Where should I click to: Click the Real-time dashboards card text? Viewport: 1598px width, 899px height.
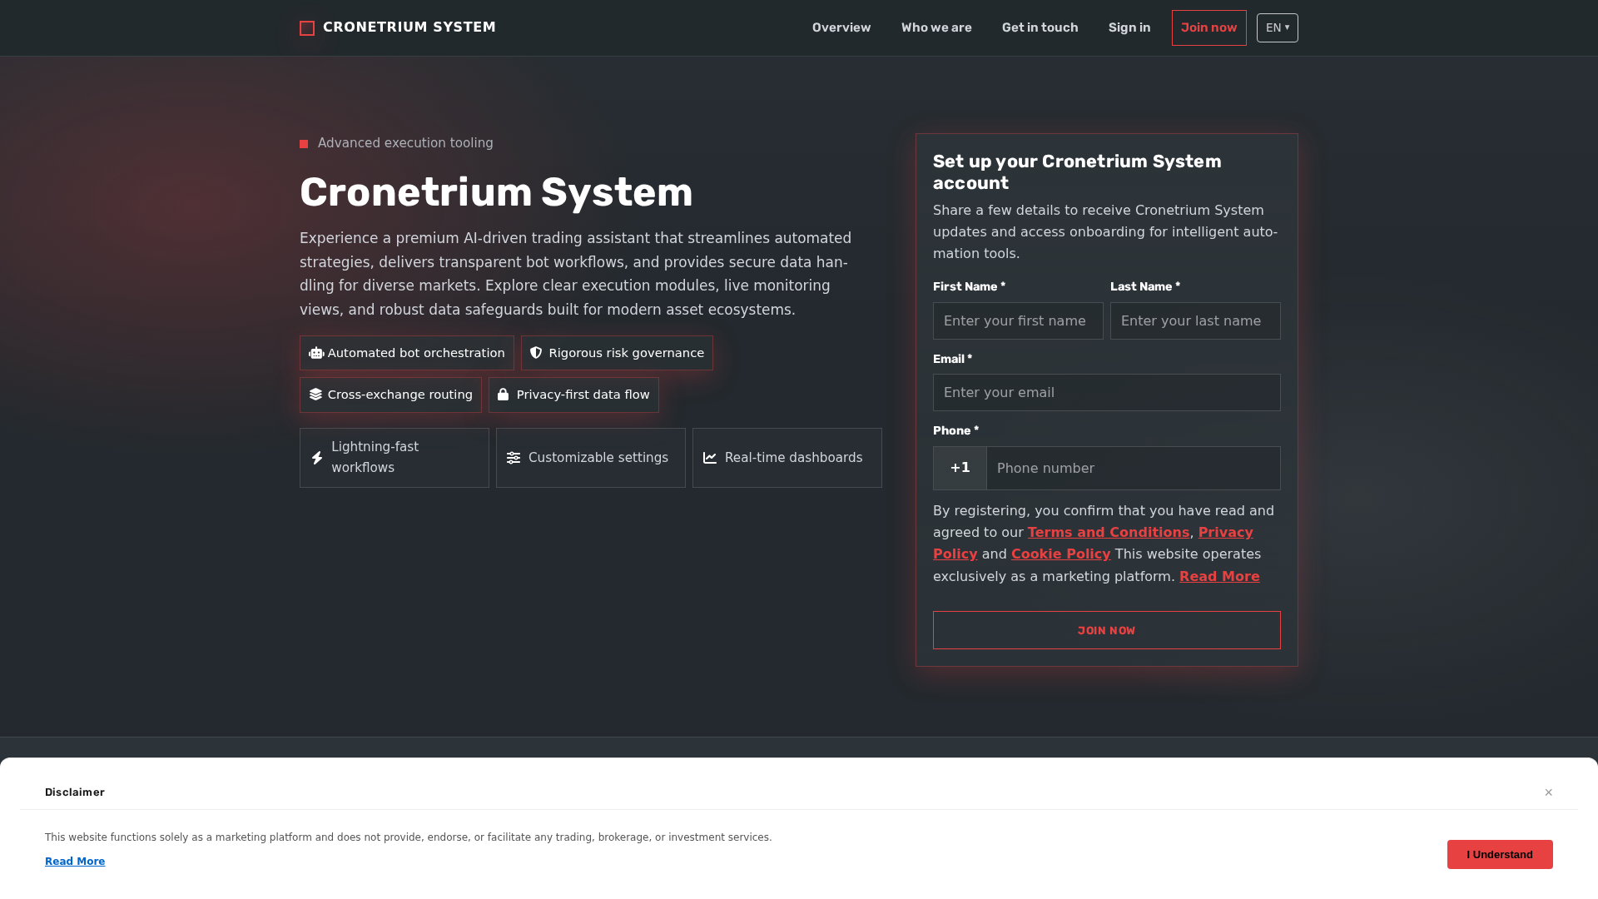pos(794,458)
